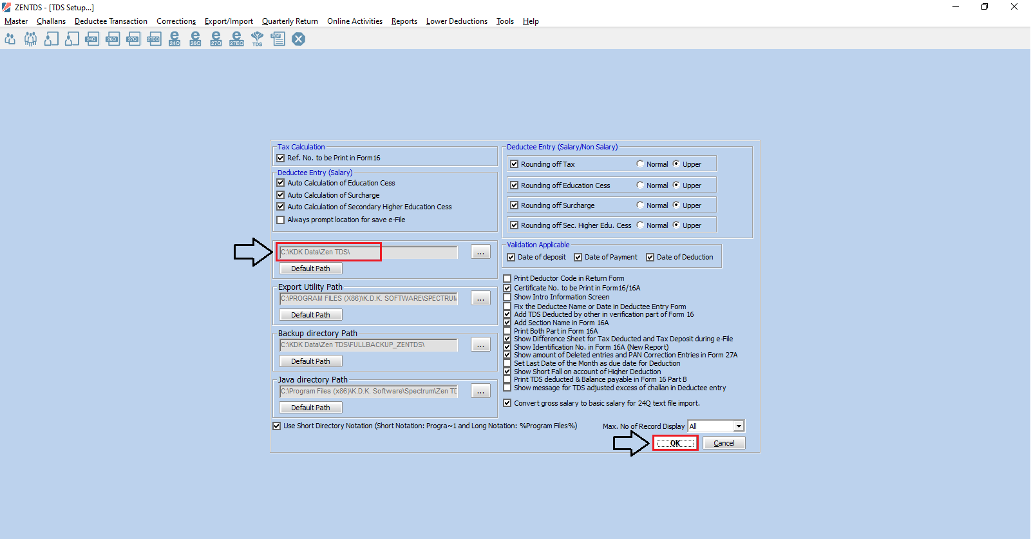Reset Export Utility Path to default

tap(310, 315)
